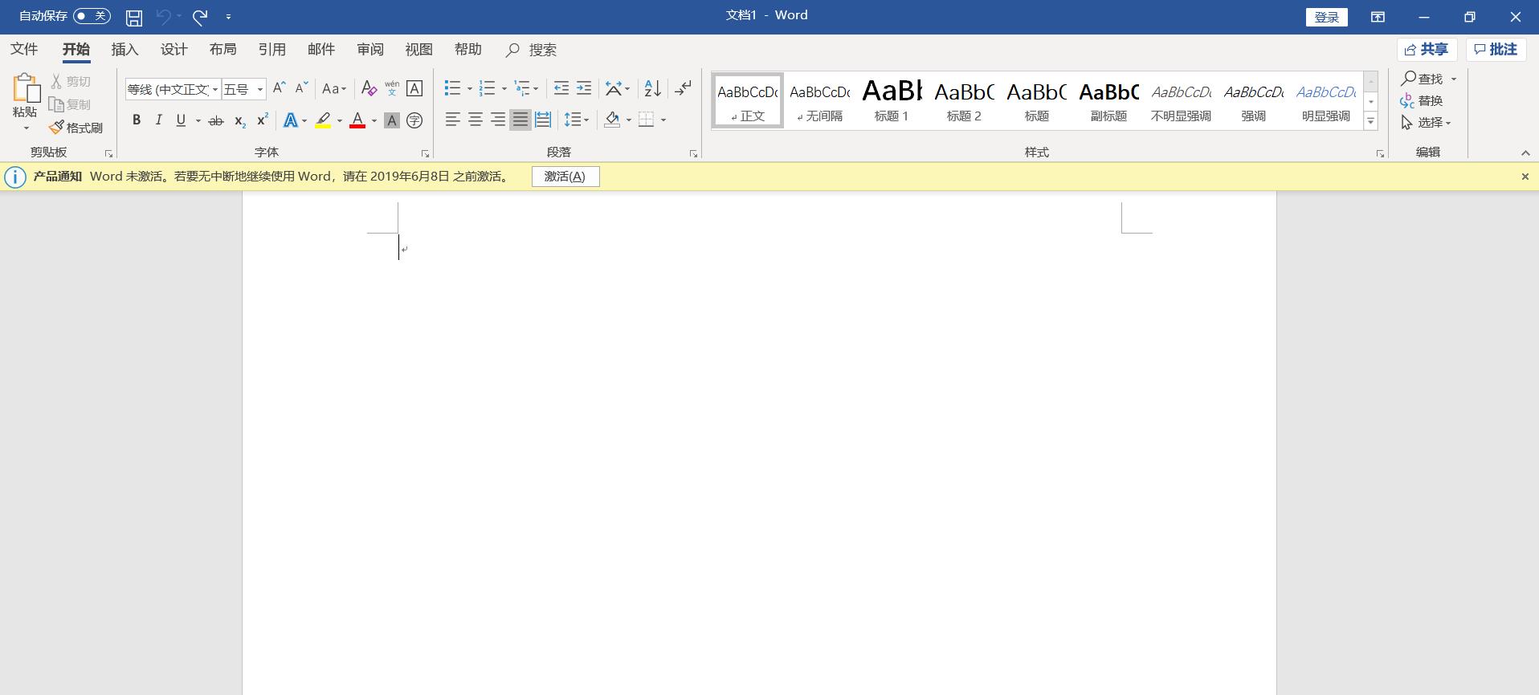Click the Comments (批注) button

[1496, 50]
